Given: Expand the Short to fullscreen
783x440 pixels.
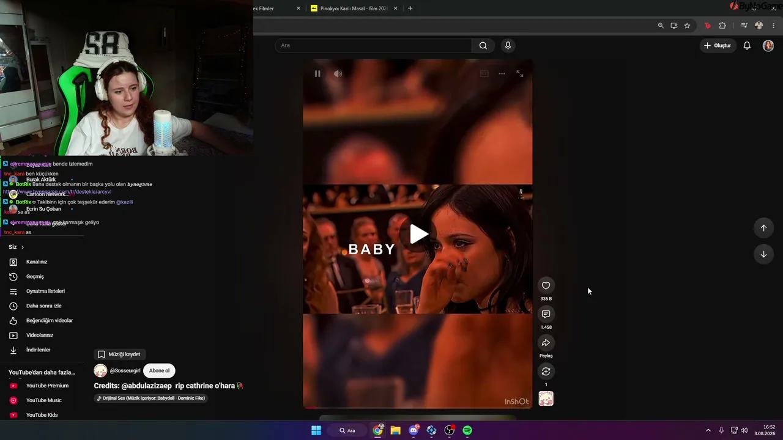Looking at the screenshot, I should [519, 74].
